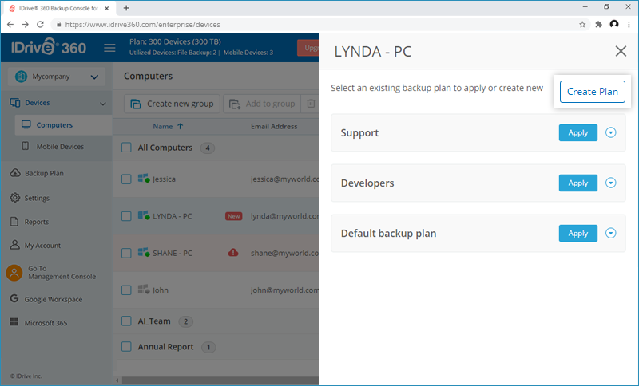Go back with browser back arrow

[x=10, y=25]
